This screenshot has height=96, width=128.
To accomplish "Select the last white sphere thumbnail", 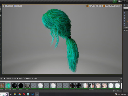I will (117, 86).
